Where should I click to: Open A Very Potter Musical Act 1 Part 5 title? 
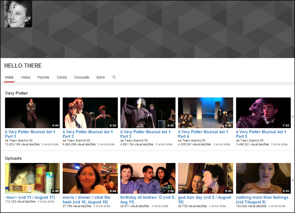coord(261,134)
